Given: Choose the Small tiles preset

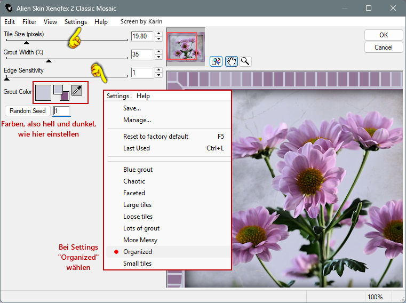Looking at the screenshot, I should click(137, 264).
